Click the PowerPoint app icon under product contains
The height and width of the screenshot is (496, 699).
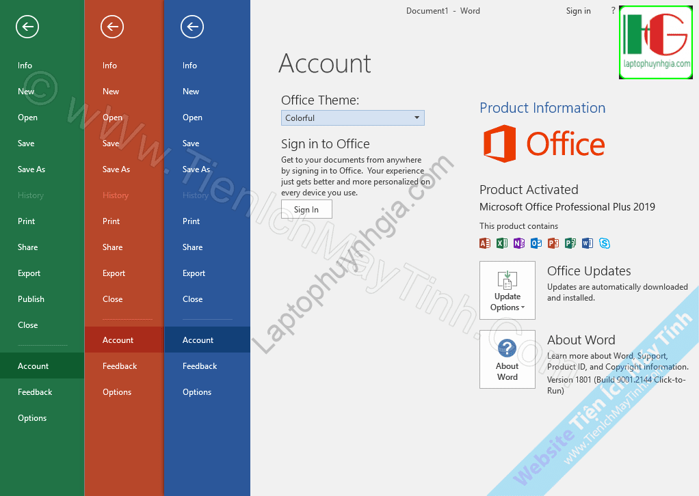pos(553,243)
